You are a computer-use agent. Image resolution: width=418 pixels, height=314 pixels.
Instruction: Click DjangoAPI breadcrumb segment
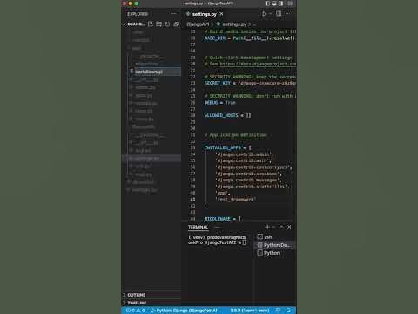click(x=198, y=24)
